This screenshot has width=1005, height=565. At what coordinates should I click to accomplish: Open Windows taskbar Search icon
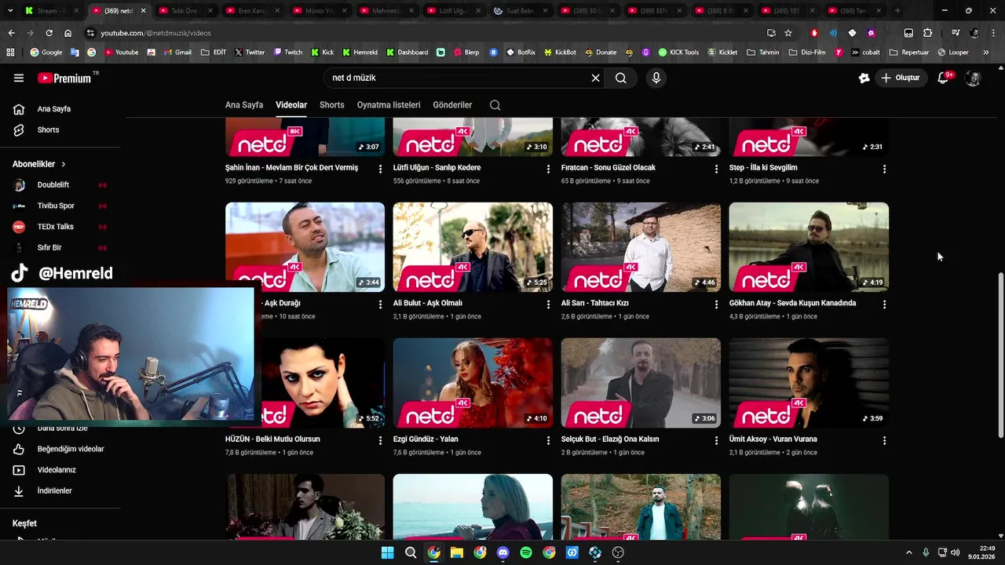[x=411, y=552]
